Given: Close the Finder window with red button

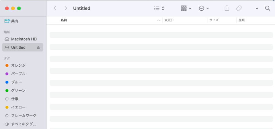Looking at the screenshot, I should (7, 8).
